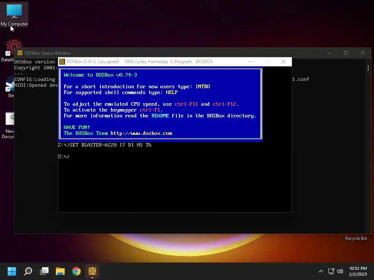
Task: Click the DOSBox Status Window scrollbar
Action: (x=368, y=68)
